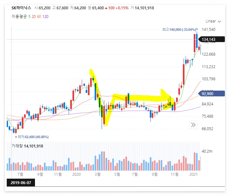Click the SK하이닉스 stock name
This screenshot has height=196, width=230.
pos(21,8)
